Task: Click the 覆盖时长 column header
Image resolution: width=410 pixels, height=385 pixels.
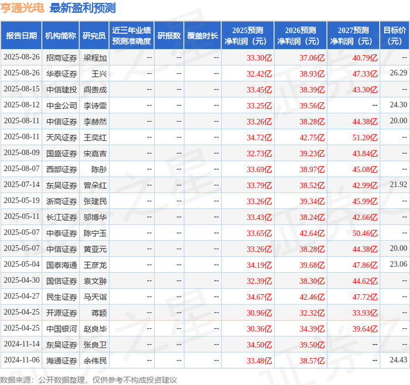Action: pos(203,36)
